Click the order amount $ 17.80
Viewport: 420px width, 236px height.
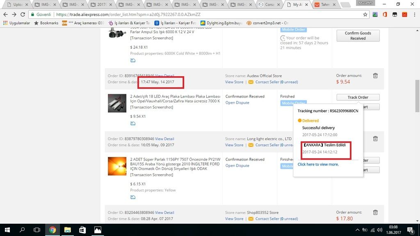(344, 219)
